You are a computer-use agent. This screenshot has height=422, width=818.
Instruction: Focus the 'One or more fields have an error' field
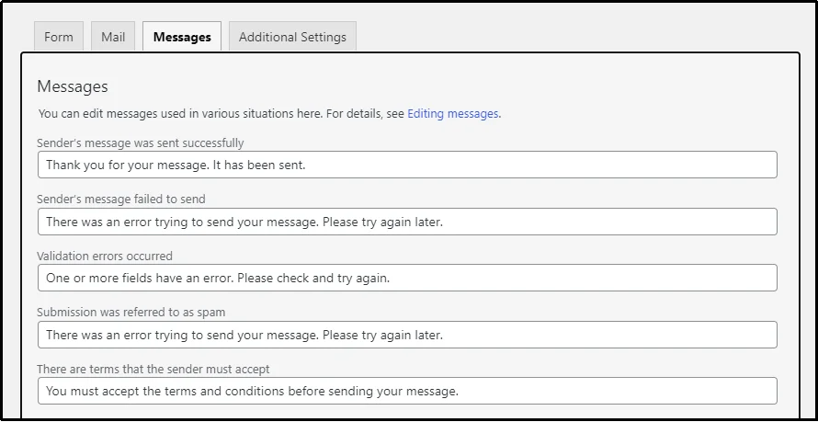407,278
